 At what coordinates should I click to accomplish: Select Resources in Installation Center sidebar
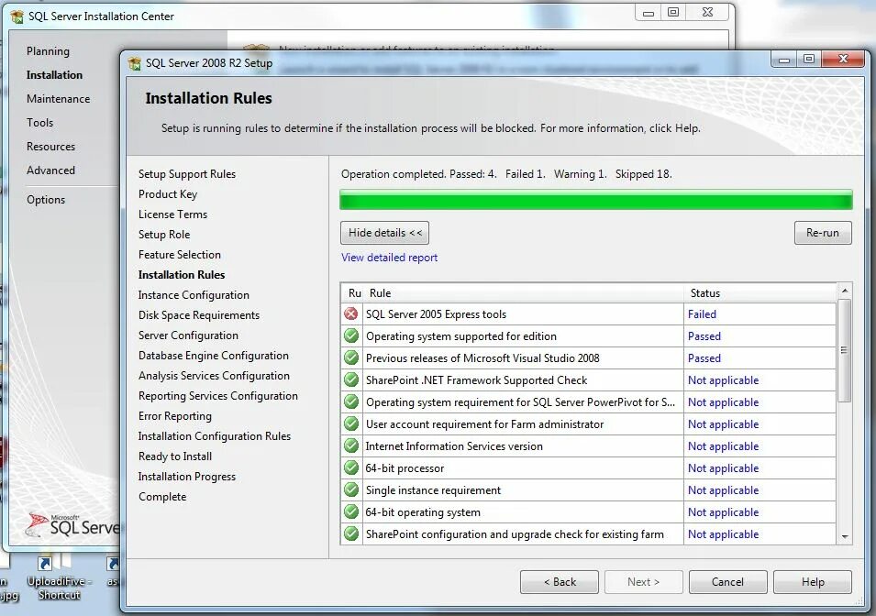(50, 147)
